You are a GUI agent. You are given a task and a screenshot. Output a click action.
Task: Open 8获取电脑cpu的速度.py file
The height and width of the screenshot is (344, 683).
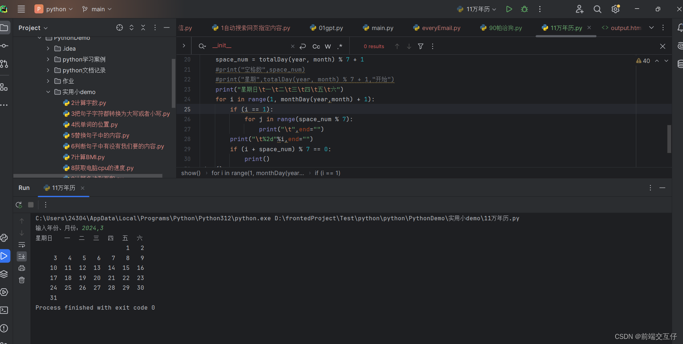[x=102, y=168]
